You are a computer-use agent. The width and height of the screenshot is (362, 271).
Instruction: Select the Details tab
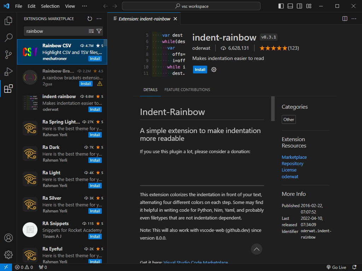pyautogui.click(x=151, y=90)
